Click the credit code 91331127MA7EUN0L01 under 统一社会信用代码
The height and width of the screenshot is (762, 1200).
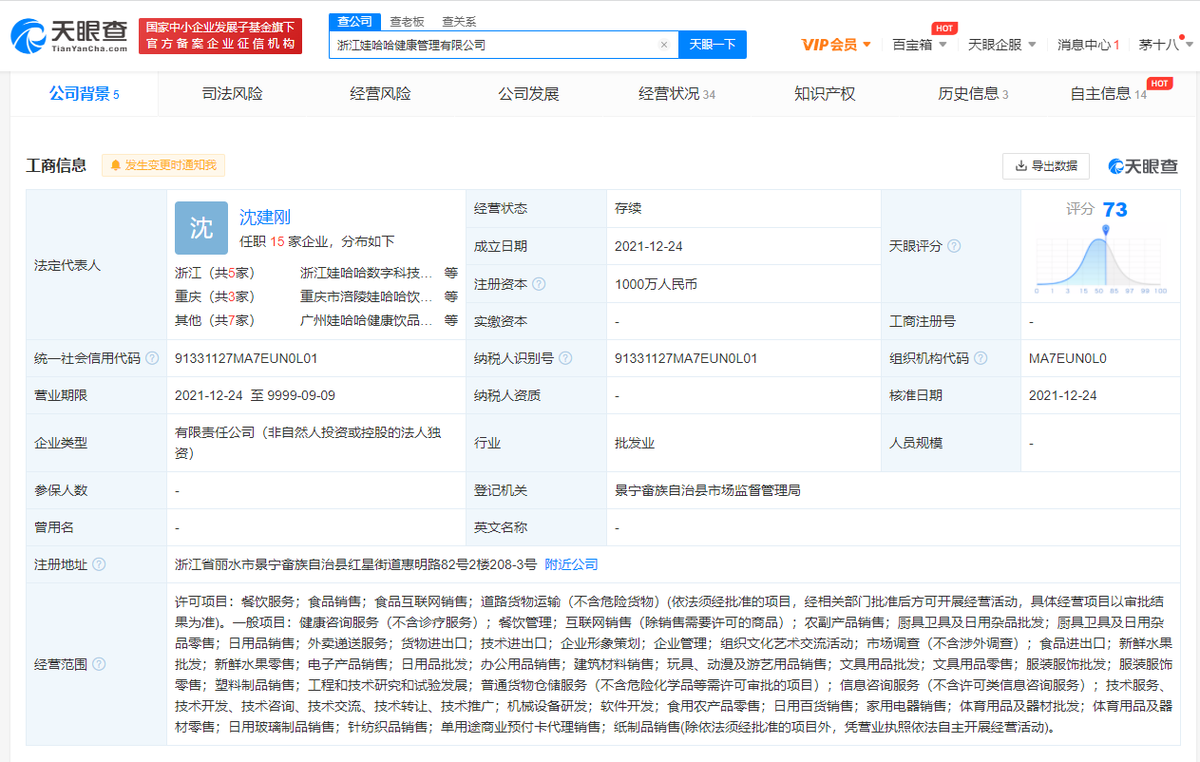click(246, 358)
